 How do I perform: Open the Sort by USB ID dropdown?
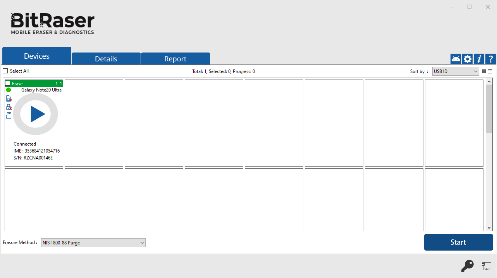tap(456, 71)
